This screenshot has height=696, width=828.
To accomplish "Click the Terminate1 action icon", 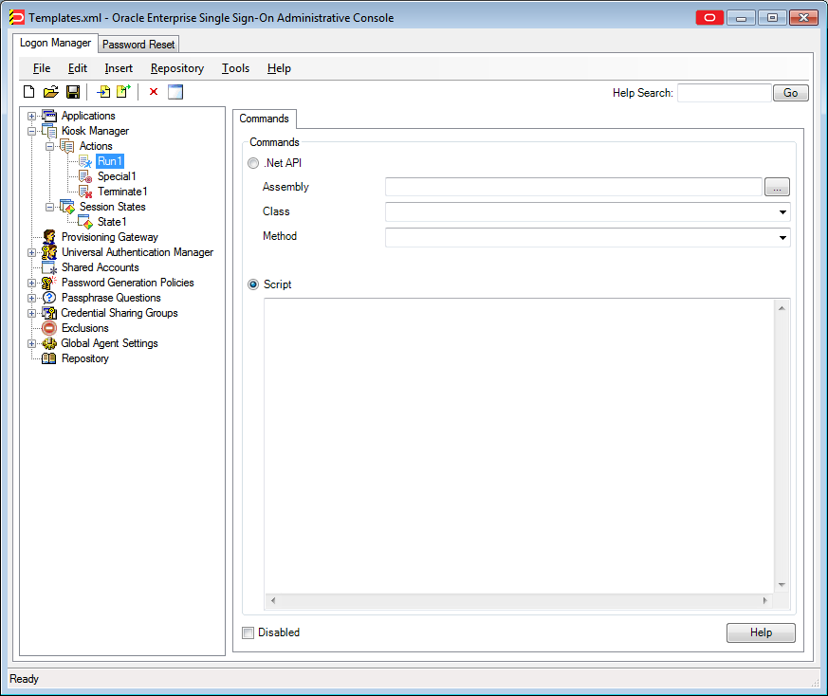I will point(85,192).
